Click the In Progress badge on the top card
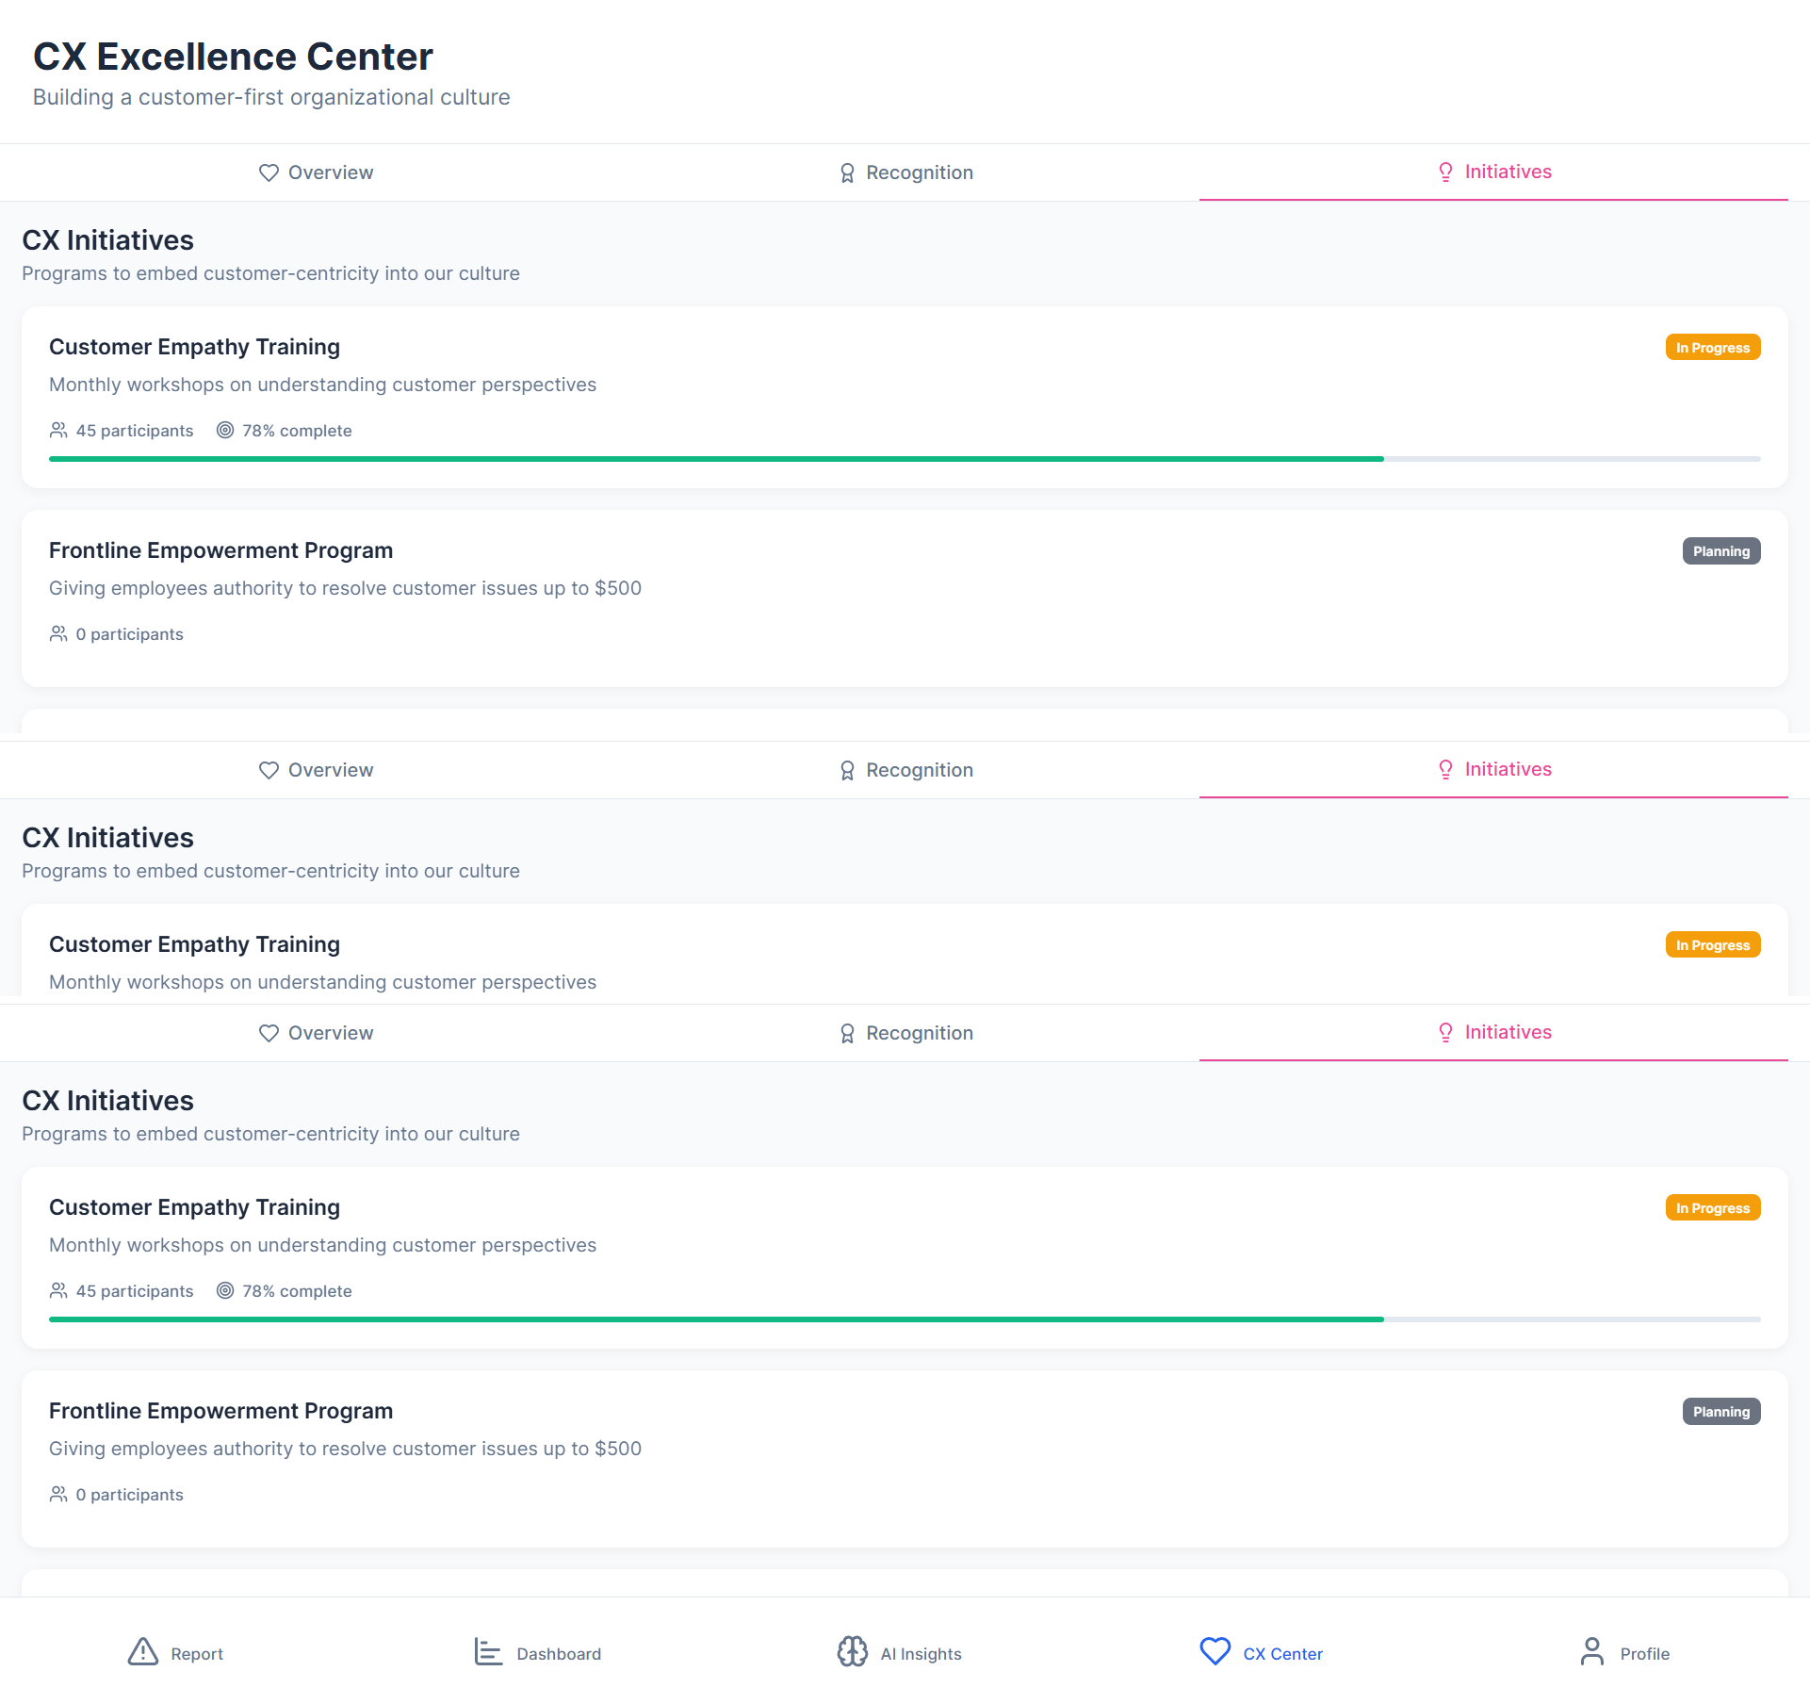This screenshot has width=1810, height=1704. pyautogui.click(x=1712, y=348)
